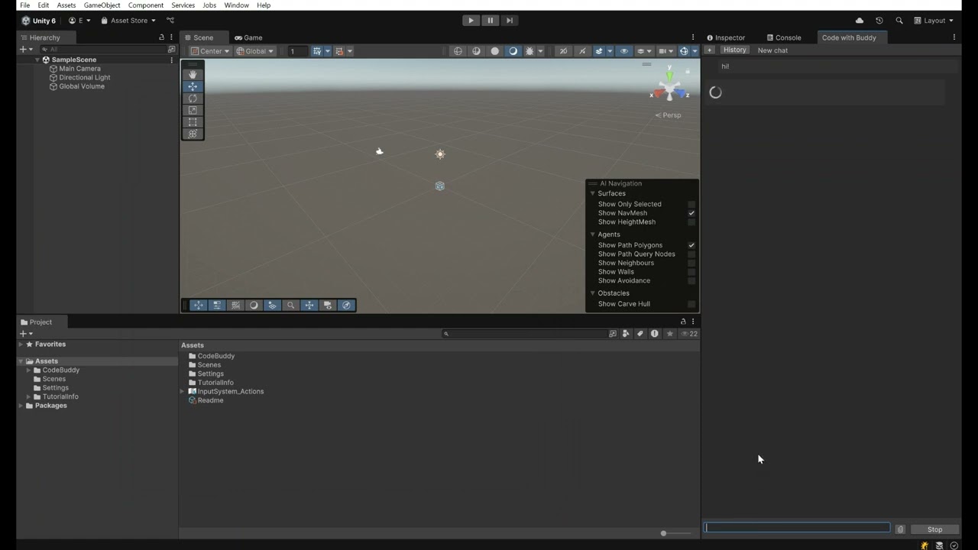Disable Show NavMesh checkbox

click(x=691, y=213)
